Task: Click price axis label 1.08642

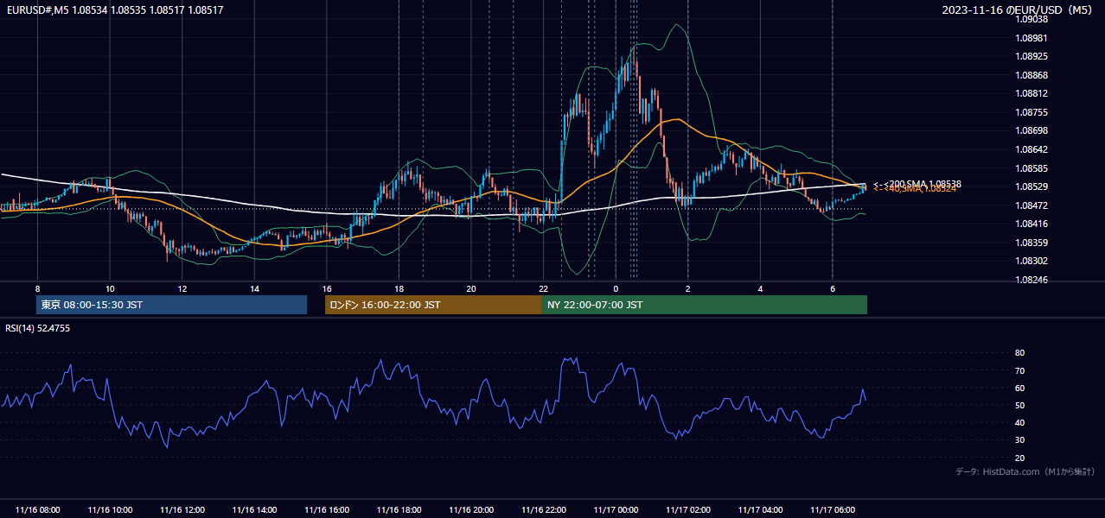Action: pyautogui.click(x=1032, y=149)
